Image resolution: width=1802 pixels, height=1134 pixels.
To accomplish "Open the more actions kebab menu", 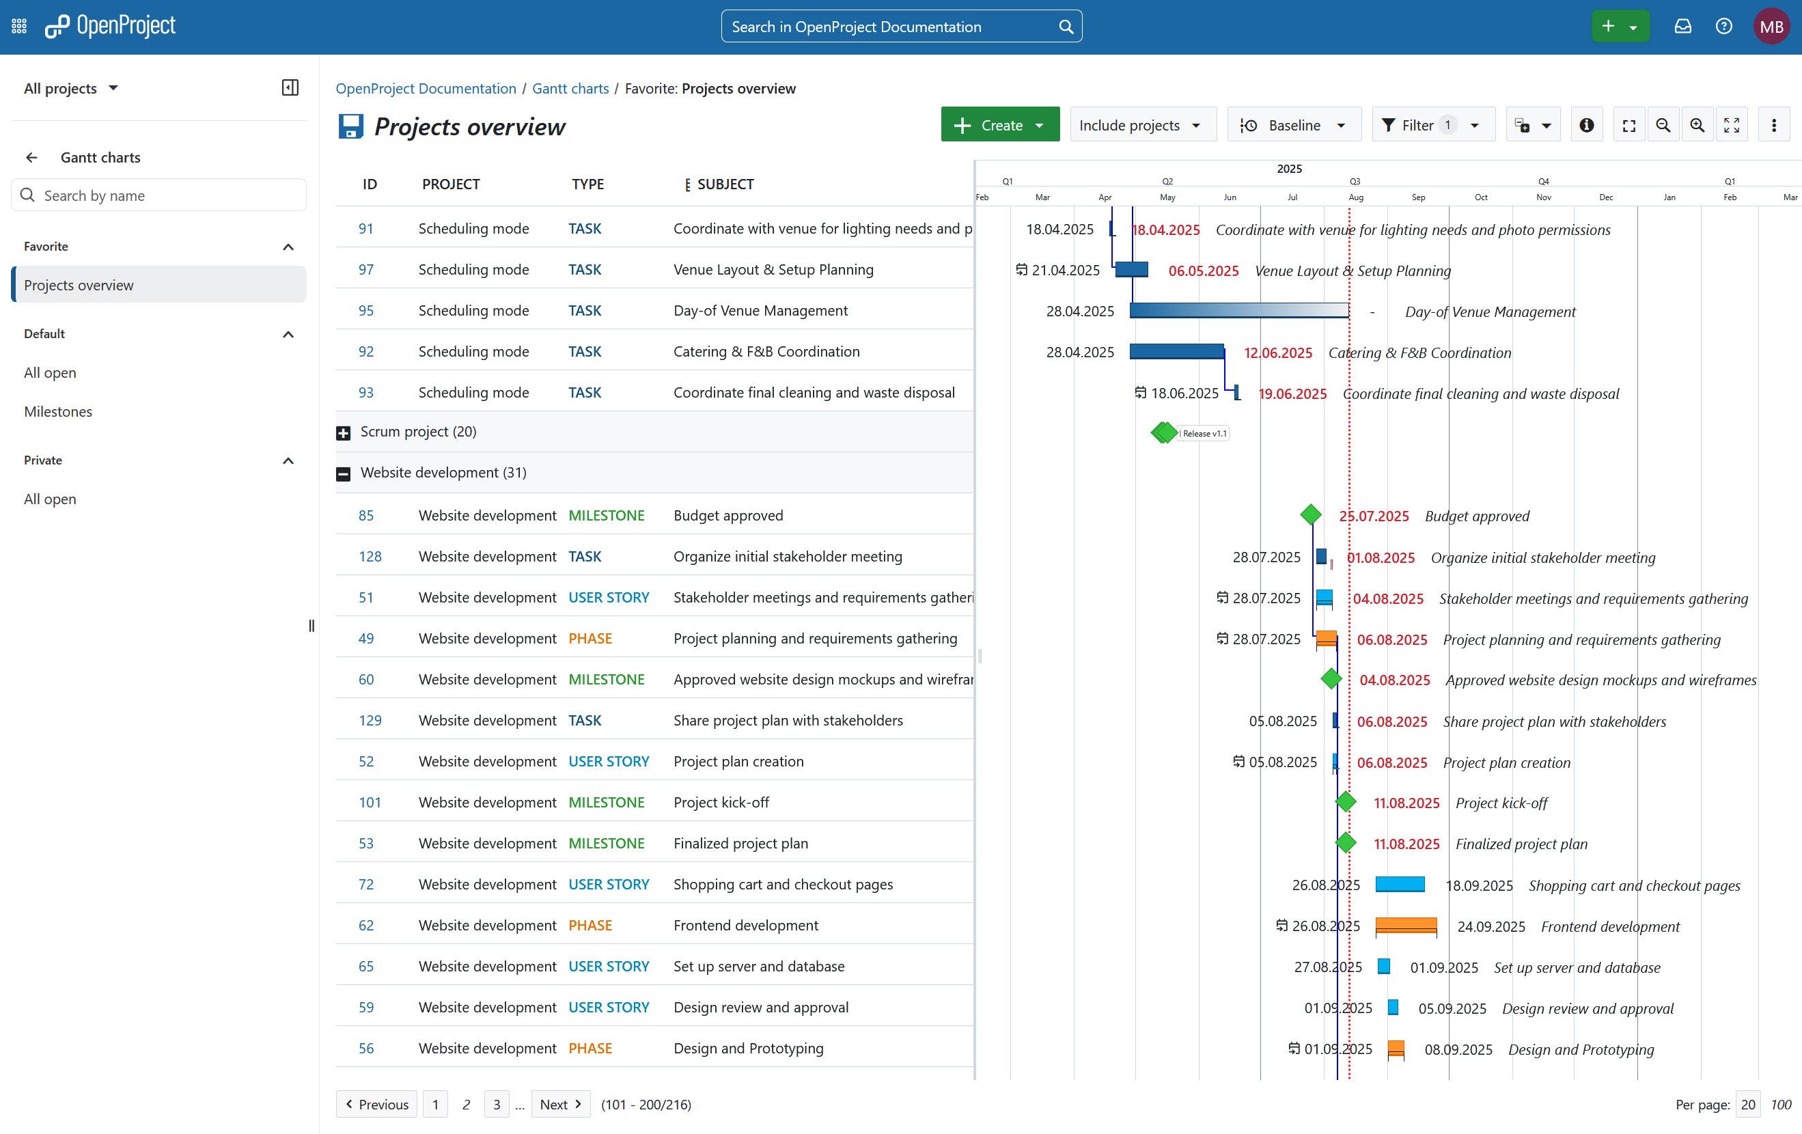I will [x=1773, y=124].
